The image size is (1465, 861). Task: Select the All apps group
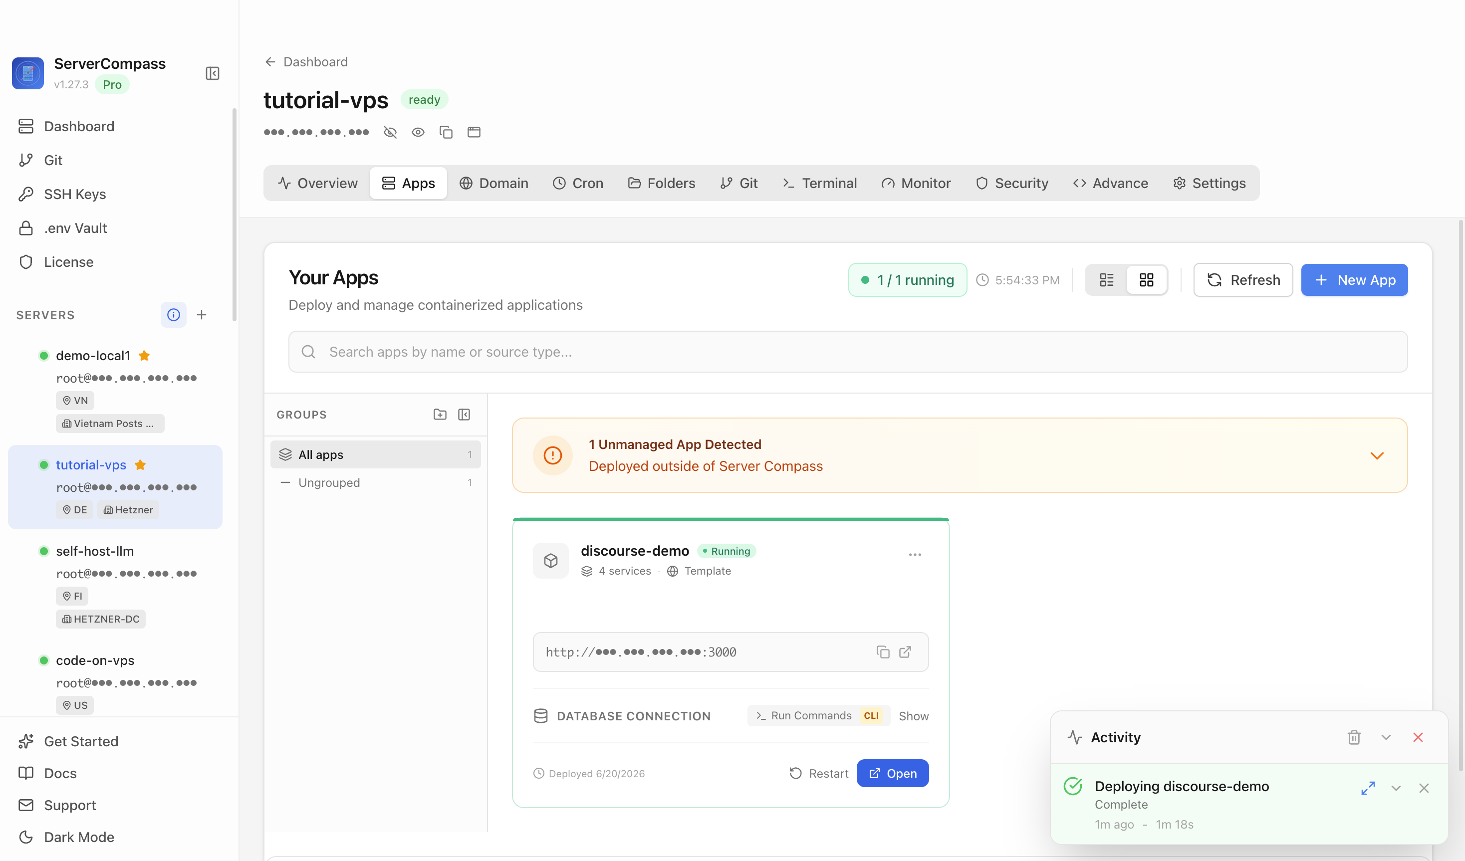(x=376, y=454)
